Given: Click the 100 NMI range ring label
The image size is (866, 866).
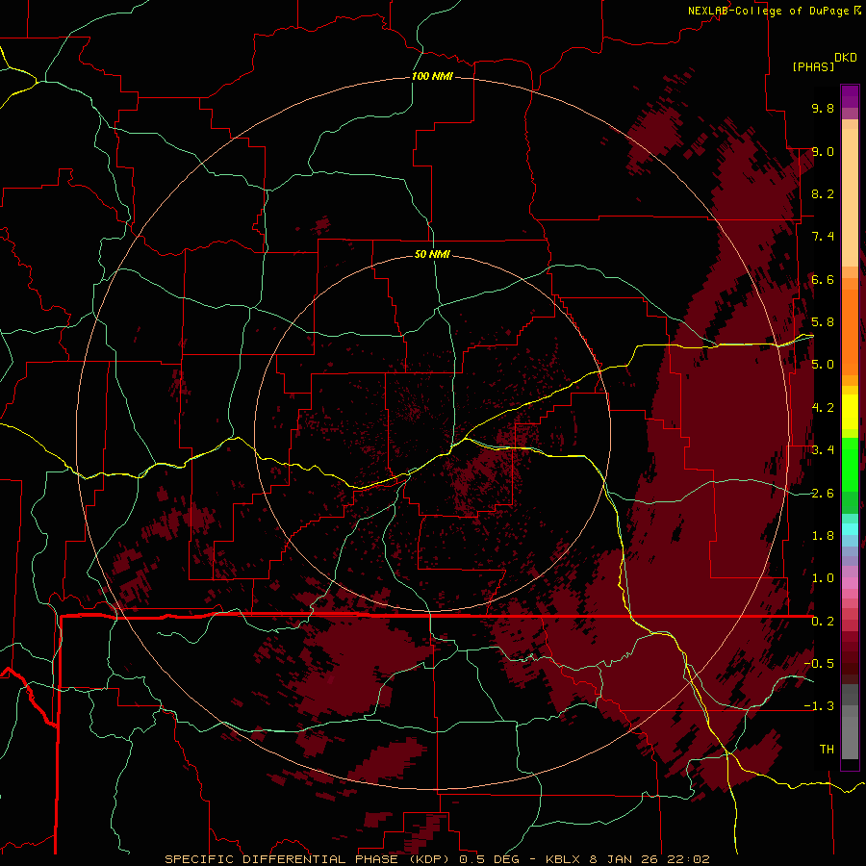Looking at the screenshot, I should [x=432, y=76].
